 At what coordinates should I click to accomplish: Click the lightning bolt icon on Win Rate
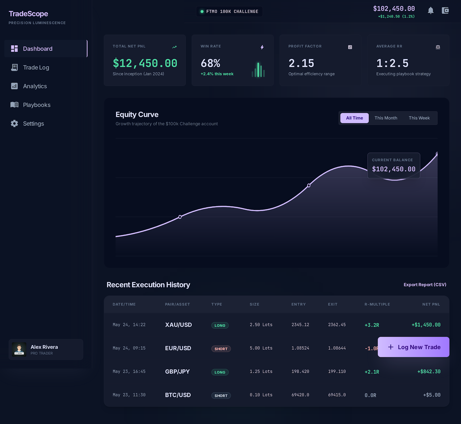tap(262, 47)
